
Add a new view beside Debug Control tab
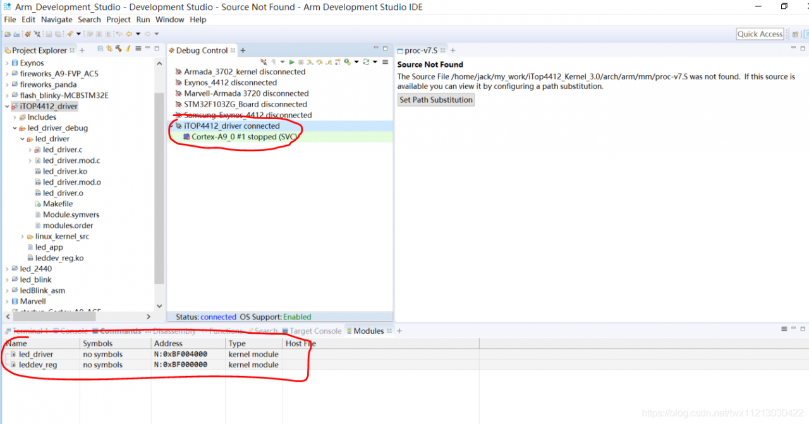[x=243, y=50]
